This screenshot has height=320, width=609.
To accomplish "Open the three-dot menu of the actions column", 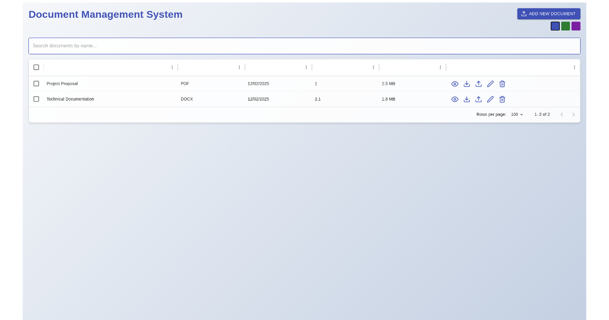I will tap(574, 67).
